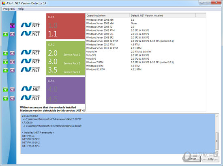Click purple SDK download icon for .NET 2.0

(x=12, y=53)
